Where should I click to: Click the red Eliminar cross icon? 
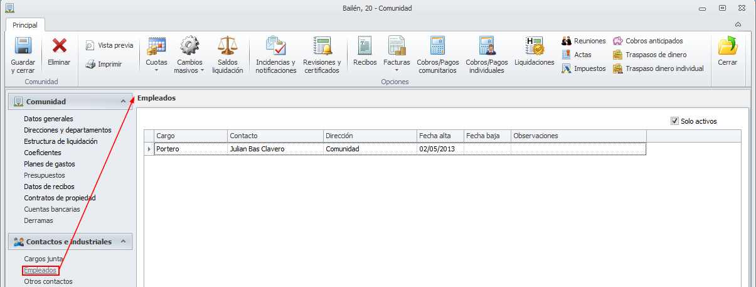click(x=60, y=46)
